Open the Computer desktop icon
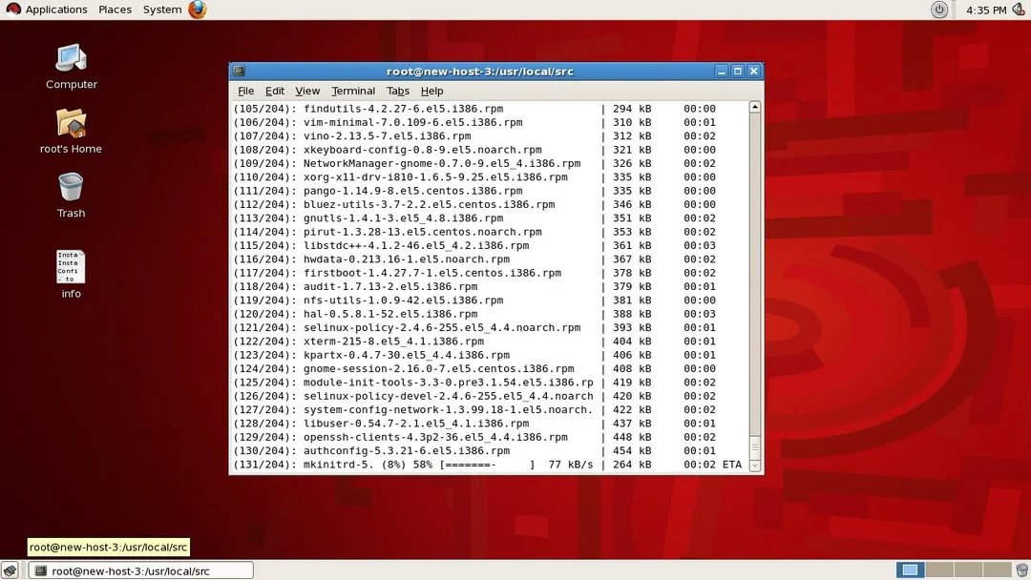This screenshot has width=1031, height=580. (x=71, y=66)
